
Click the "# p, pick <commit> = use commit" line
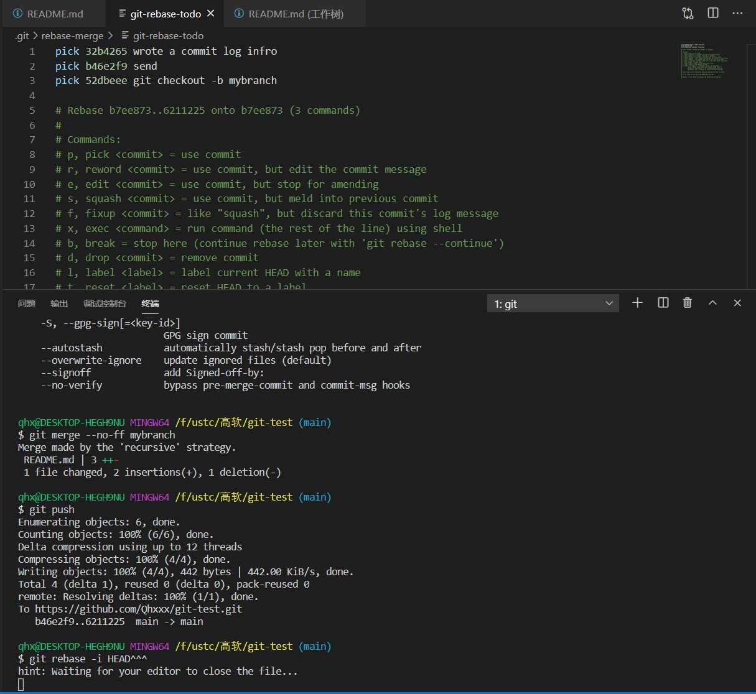pyautogui.click(x=148, y=154)
